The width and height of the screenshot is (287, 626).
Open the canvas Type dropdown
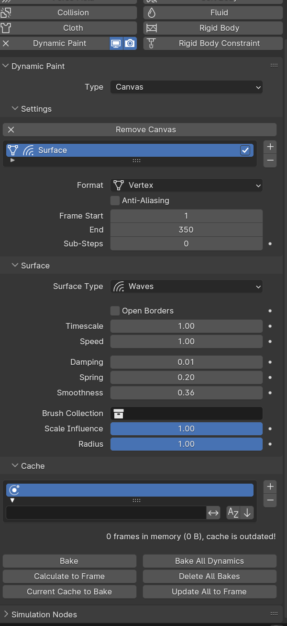pyautogui.click(x=186, y=87)
